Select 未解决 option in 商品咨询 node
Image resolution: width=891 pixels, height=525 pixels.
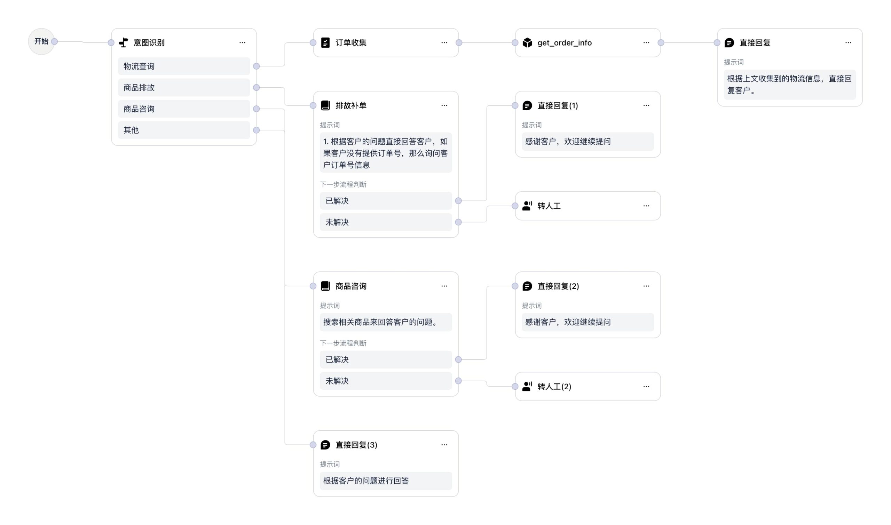coord(385,381)
